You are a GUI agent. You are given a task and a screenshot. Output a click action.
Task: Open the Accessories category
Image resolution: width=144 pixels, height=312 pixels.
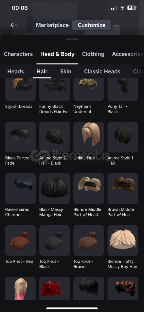click(x=128, y=54)
